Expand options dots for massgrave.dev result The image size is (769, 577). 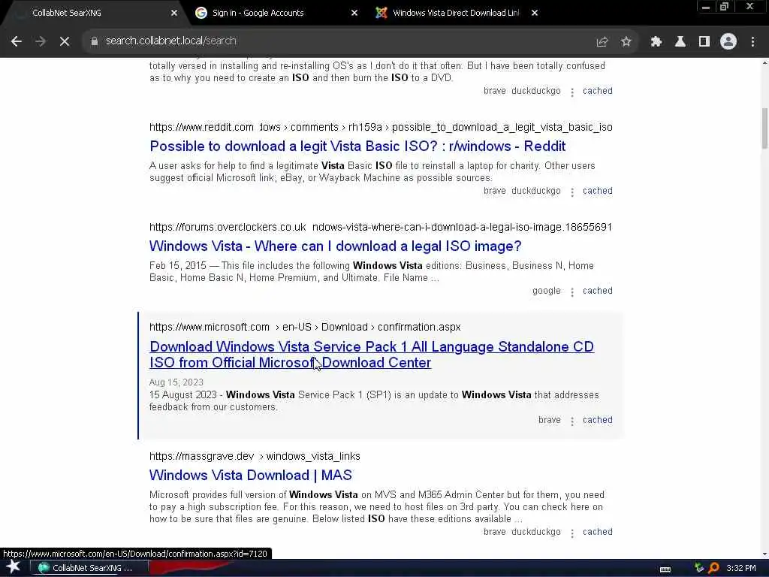pos(571,533)
